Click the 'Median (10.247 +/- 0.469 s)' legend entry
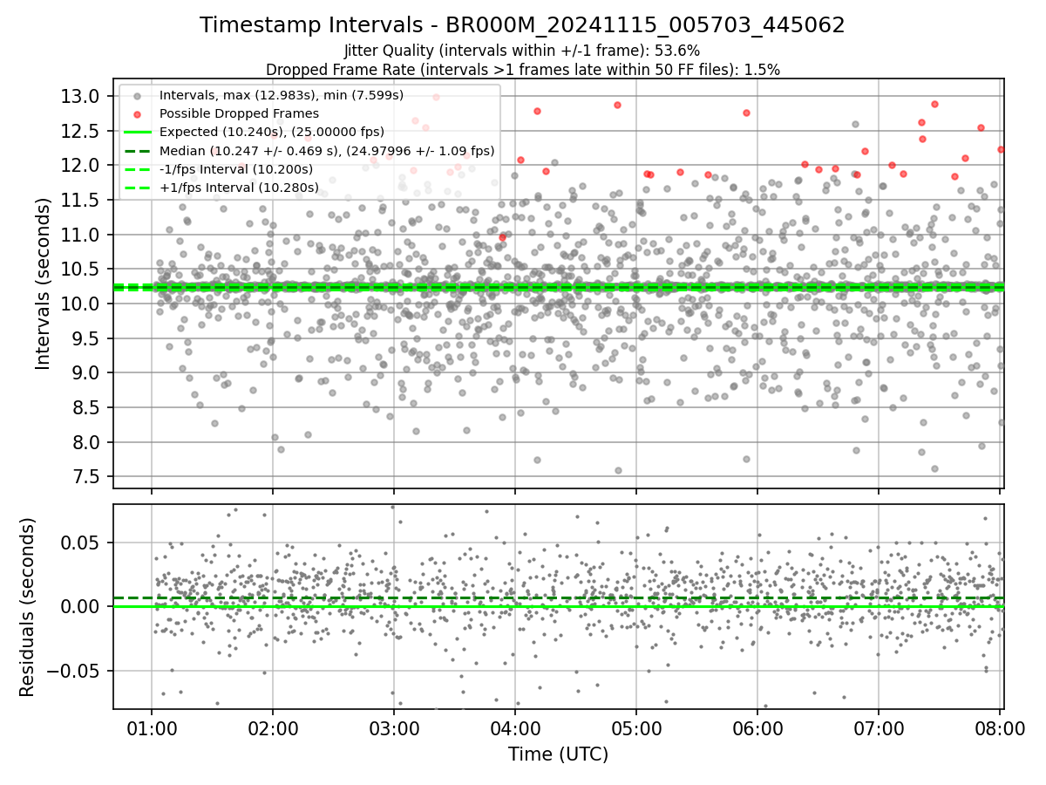1046x785 pixels. point(327,151)
